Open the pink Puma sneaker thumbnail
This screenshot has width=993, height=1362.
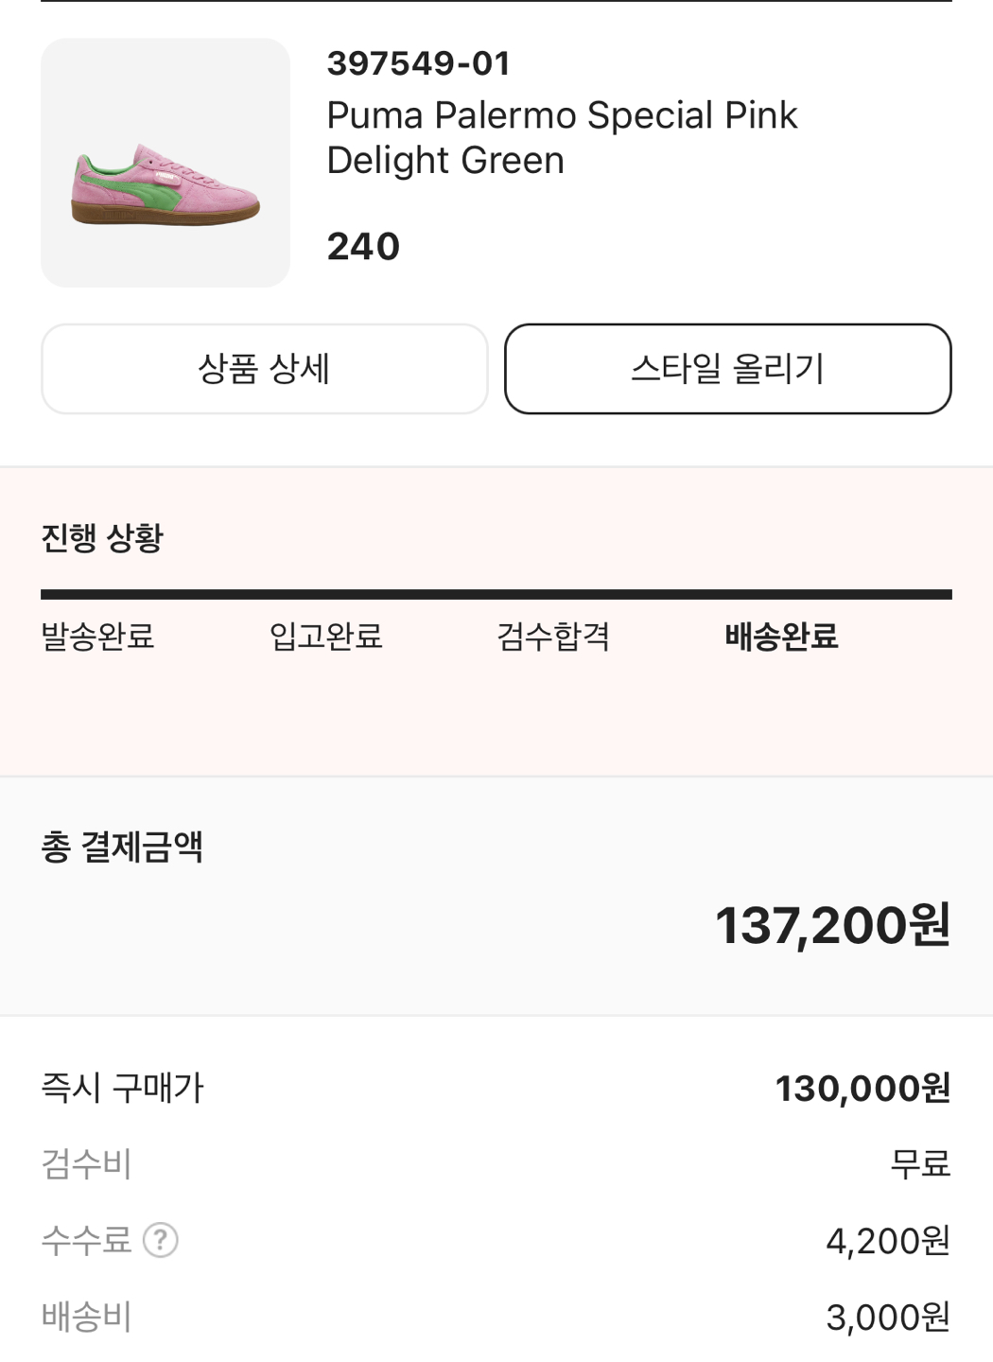coord(165,163)
